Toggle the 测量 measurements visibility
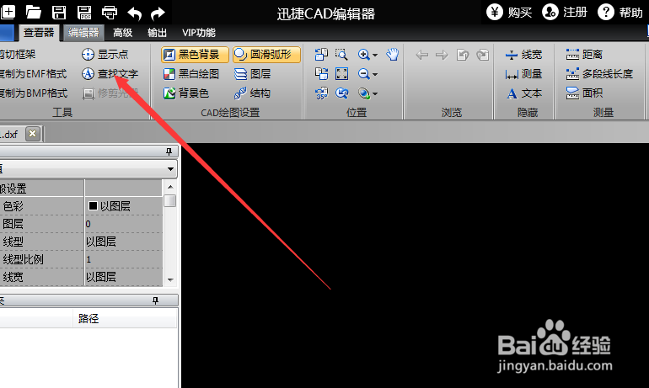This screenshot has height=388, width=649. [523, 73]
